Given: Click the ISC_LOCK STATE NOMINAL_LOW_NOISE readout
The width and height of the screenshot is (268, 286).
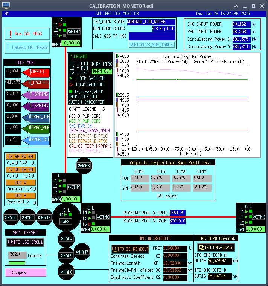Looking at the screenshot, I should pyautogui.click(x=151, y=22).
